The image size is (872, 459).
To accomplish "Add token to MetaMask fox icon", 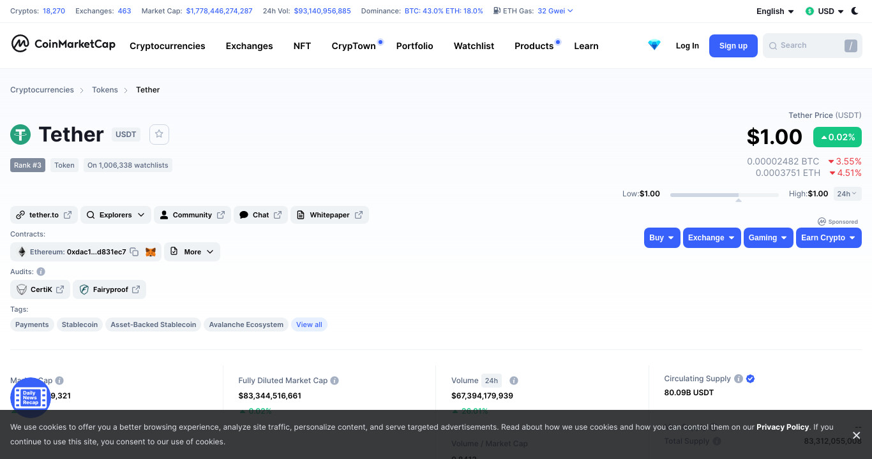I will coord(151,252).
